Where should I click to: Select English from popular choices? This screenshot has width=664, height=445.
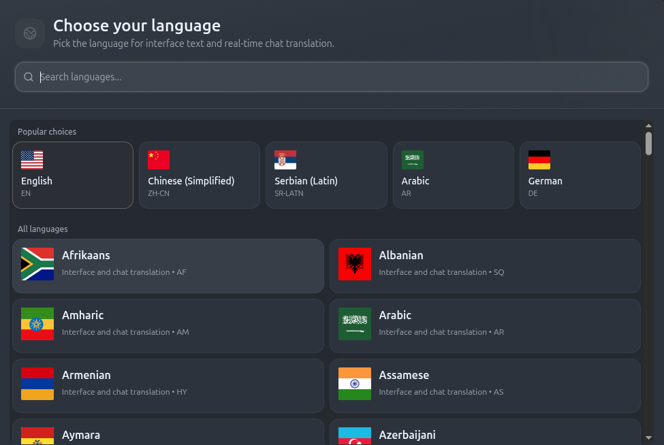click(73, 175)
